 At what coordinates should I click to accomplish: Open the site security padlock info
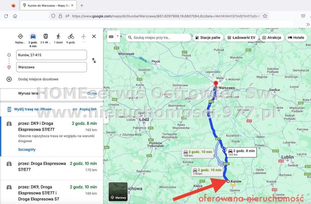(x=60, y=16)
